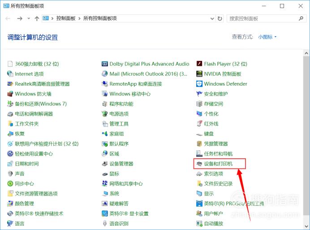Open the 任务栏和导航 link
The height and width of the screenshot is (230, 310).
tap(218, 154)
